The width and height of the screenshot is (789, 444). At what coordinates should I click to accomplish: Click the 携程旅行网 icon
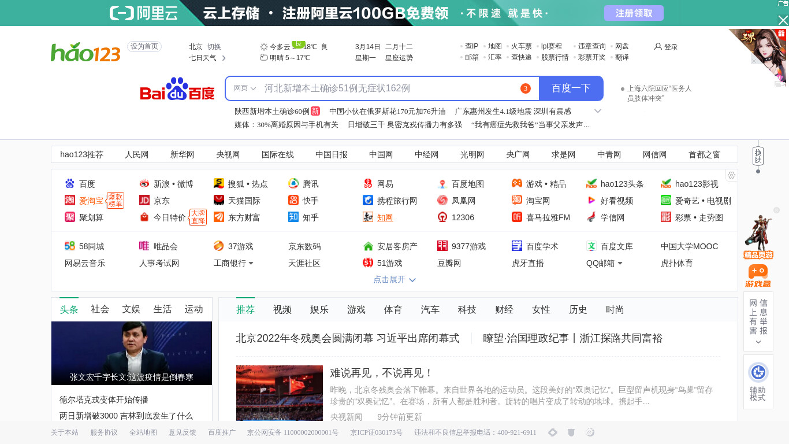[x=368, y=201]
